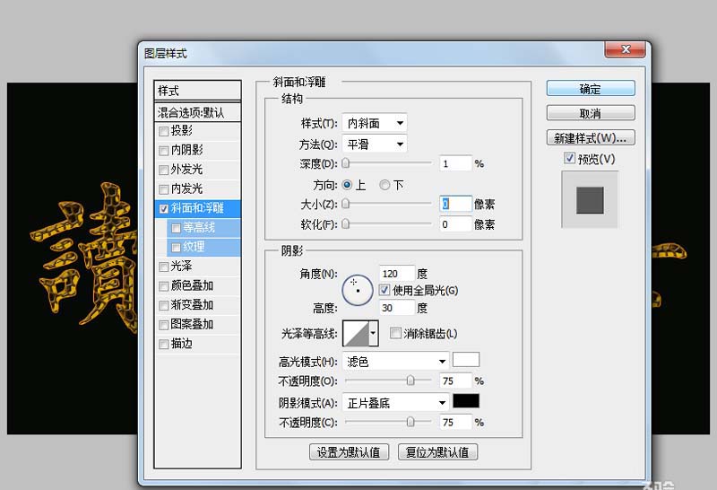The height and width of the screenshot is (490, 717).
Task: Select the 样式 header in list
Action: (x=197, y=91)
